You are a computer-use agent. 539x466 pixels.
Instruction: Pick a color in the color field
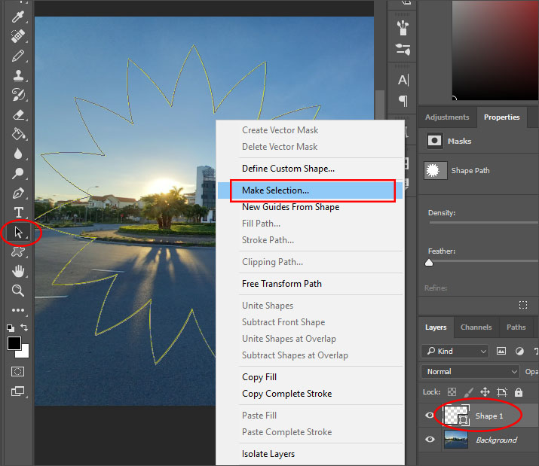[x=495, y=50]
